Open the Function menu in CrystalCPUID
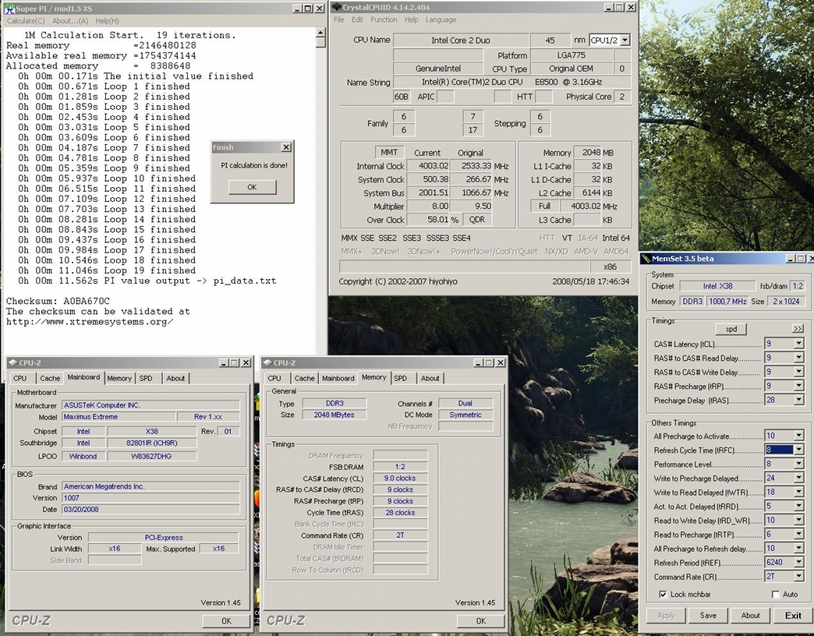The width and height of the screenshot is (814, 636). [384, 19]
